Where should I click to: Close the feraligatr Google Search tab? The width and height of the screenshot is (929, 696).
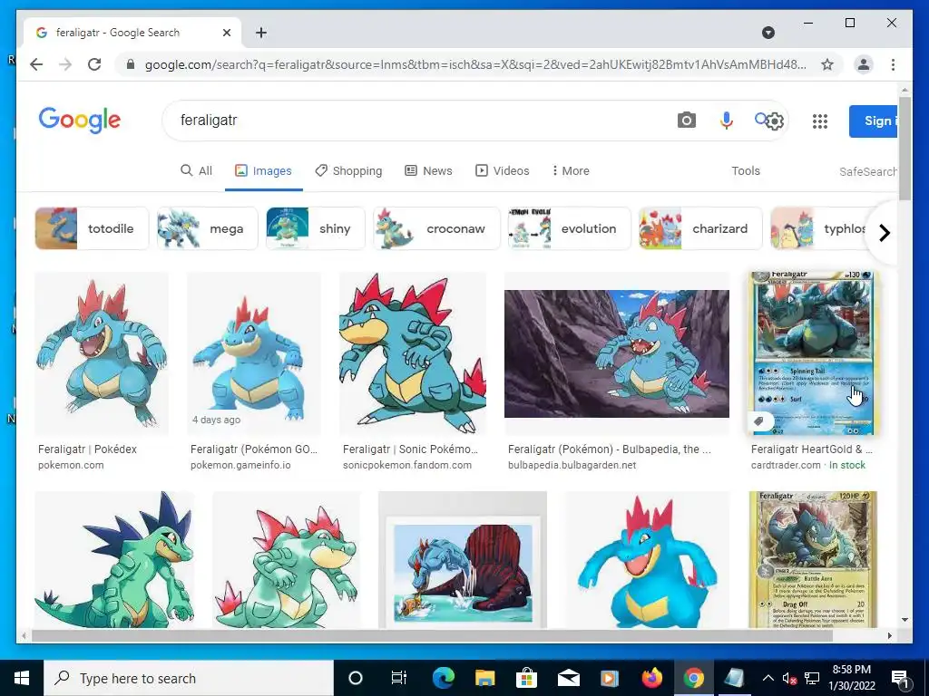pyautogui.click(x=226, y=33)
